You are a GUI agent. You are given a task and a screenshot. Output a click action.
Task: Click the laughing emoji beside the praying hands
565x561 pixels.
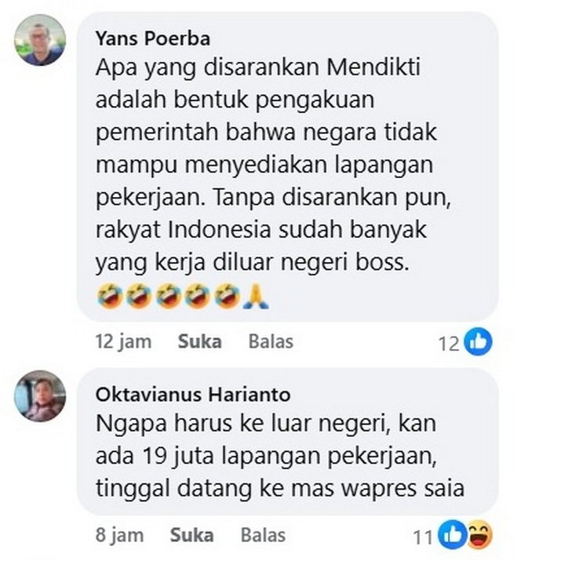(x=227, y=296)
